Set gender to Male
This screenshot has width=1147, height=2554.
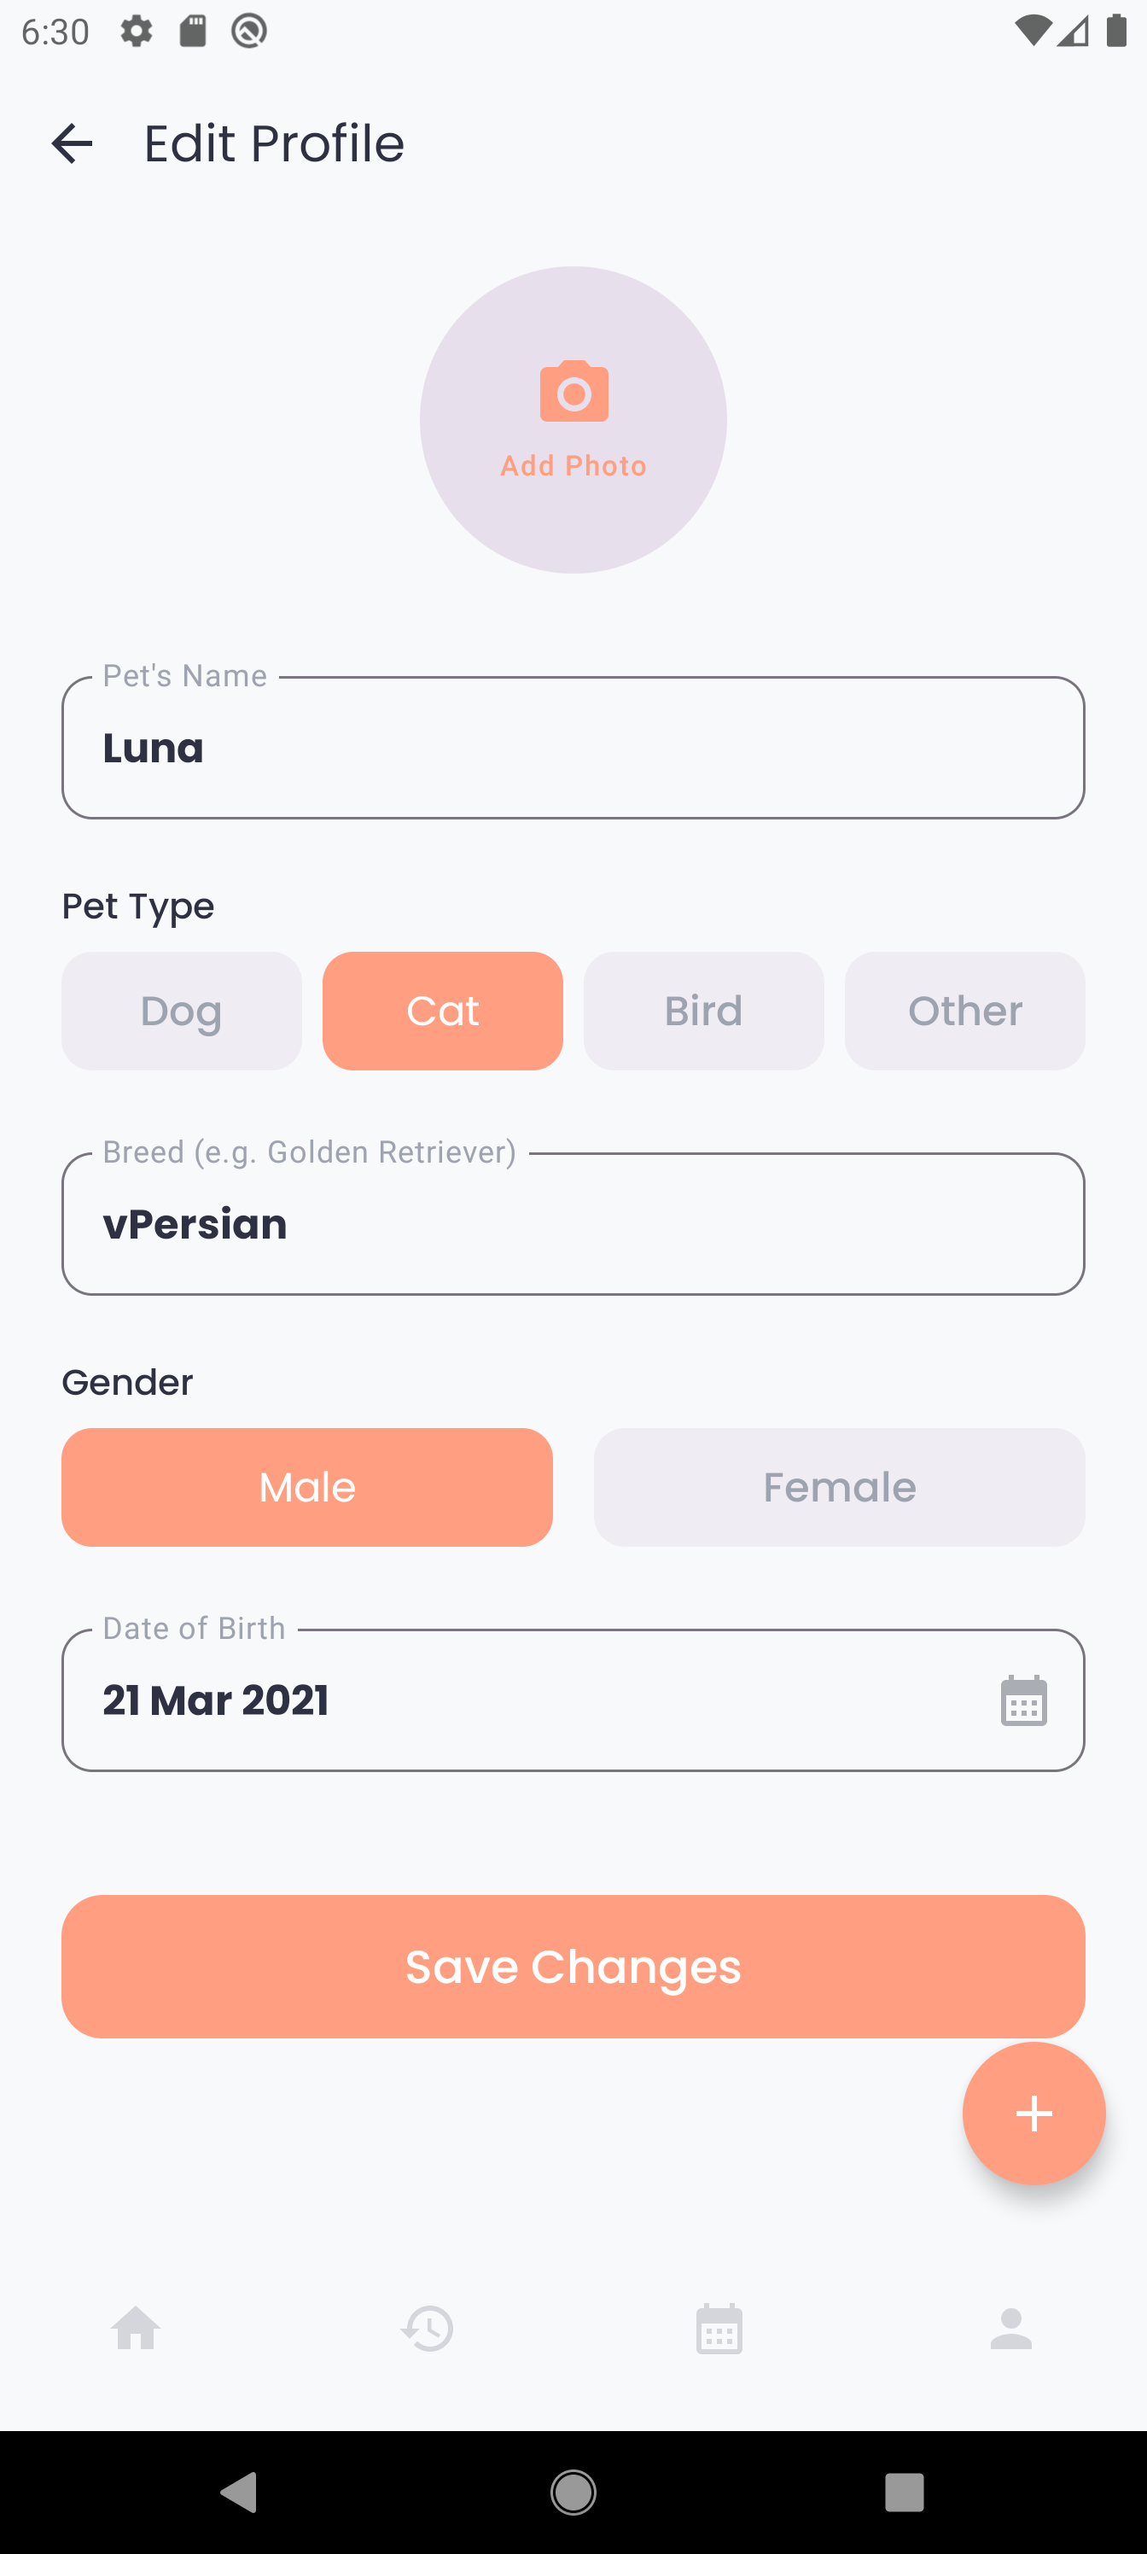click(307, 1486)
